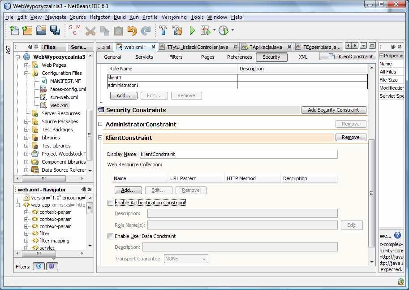Expand the Source Packages node
The image size is (409, 290).
tap(26, 121)
